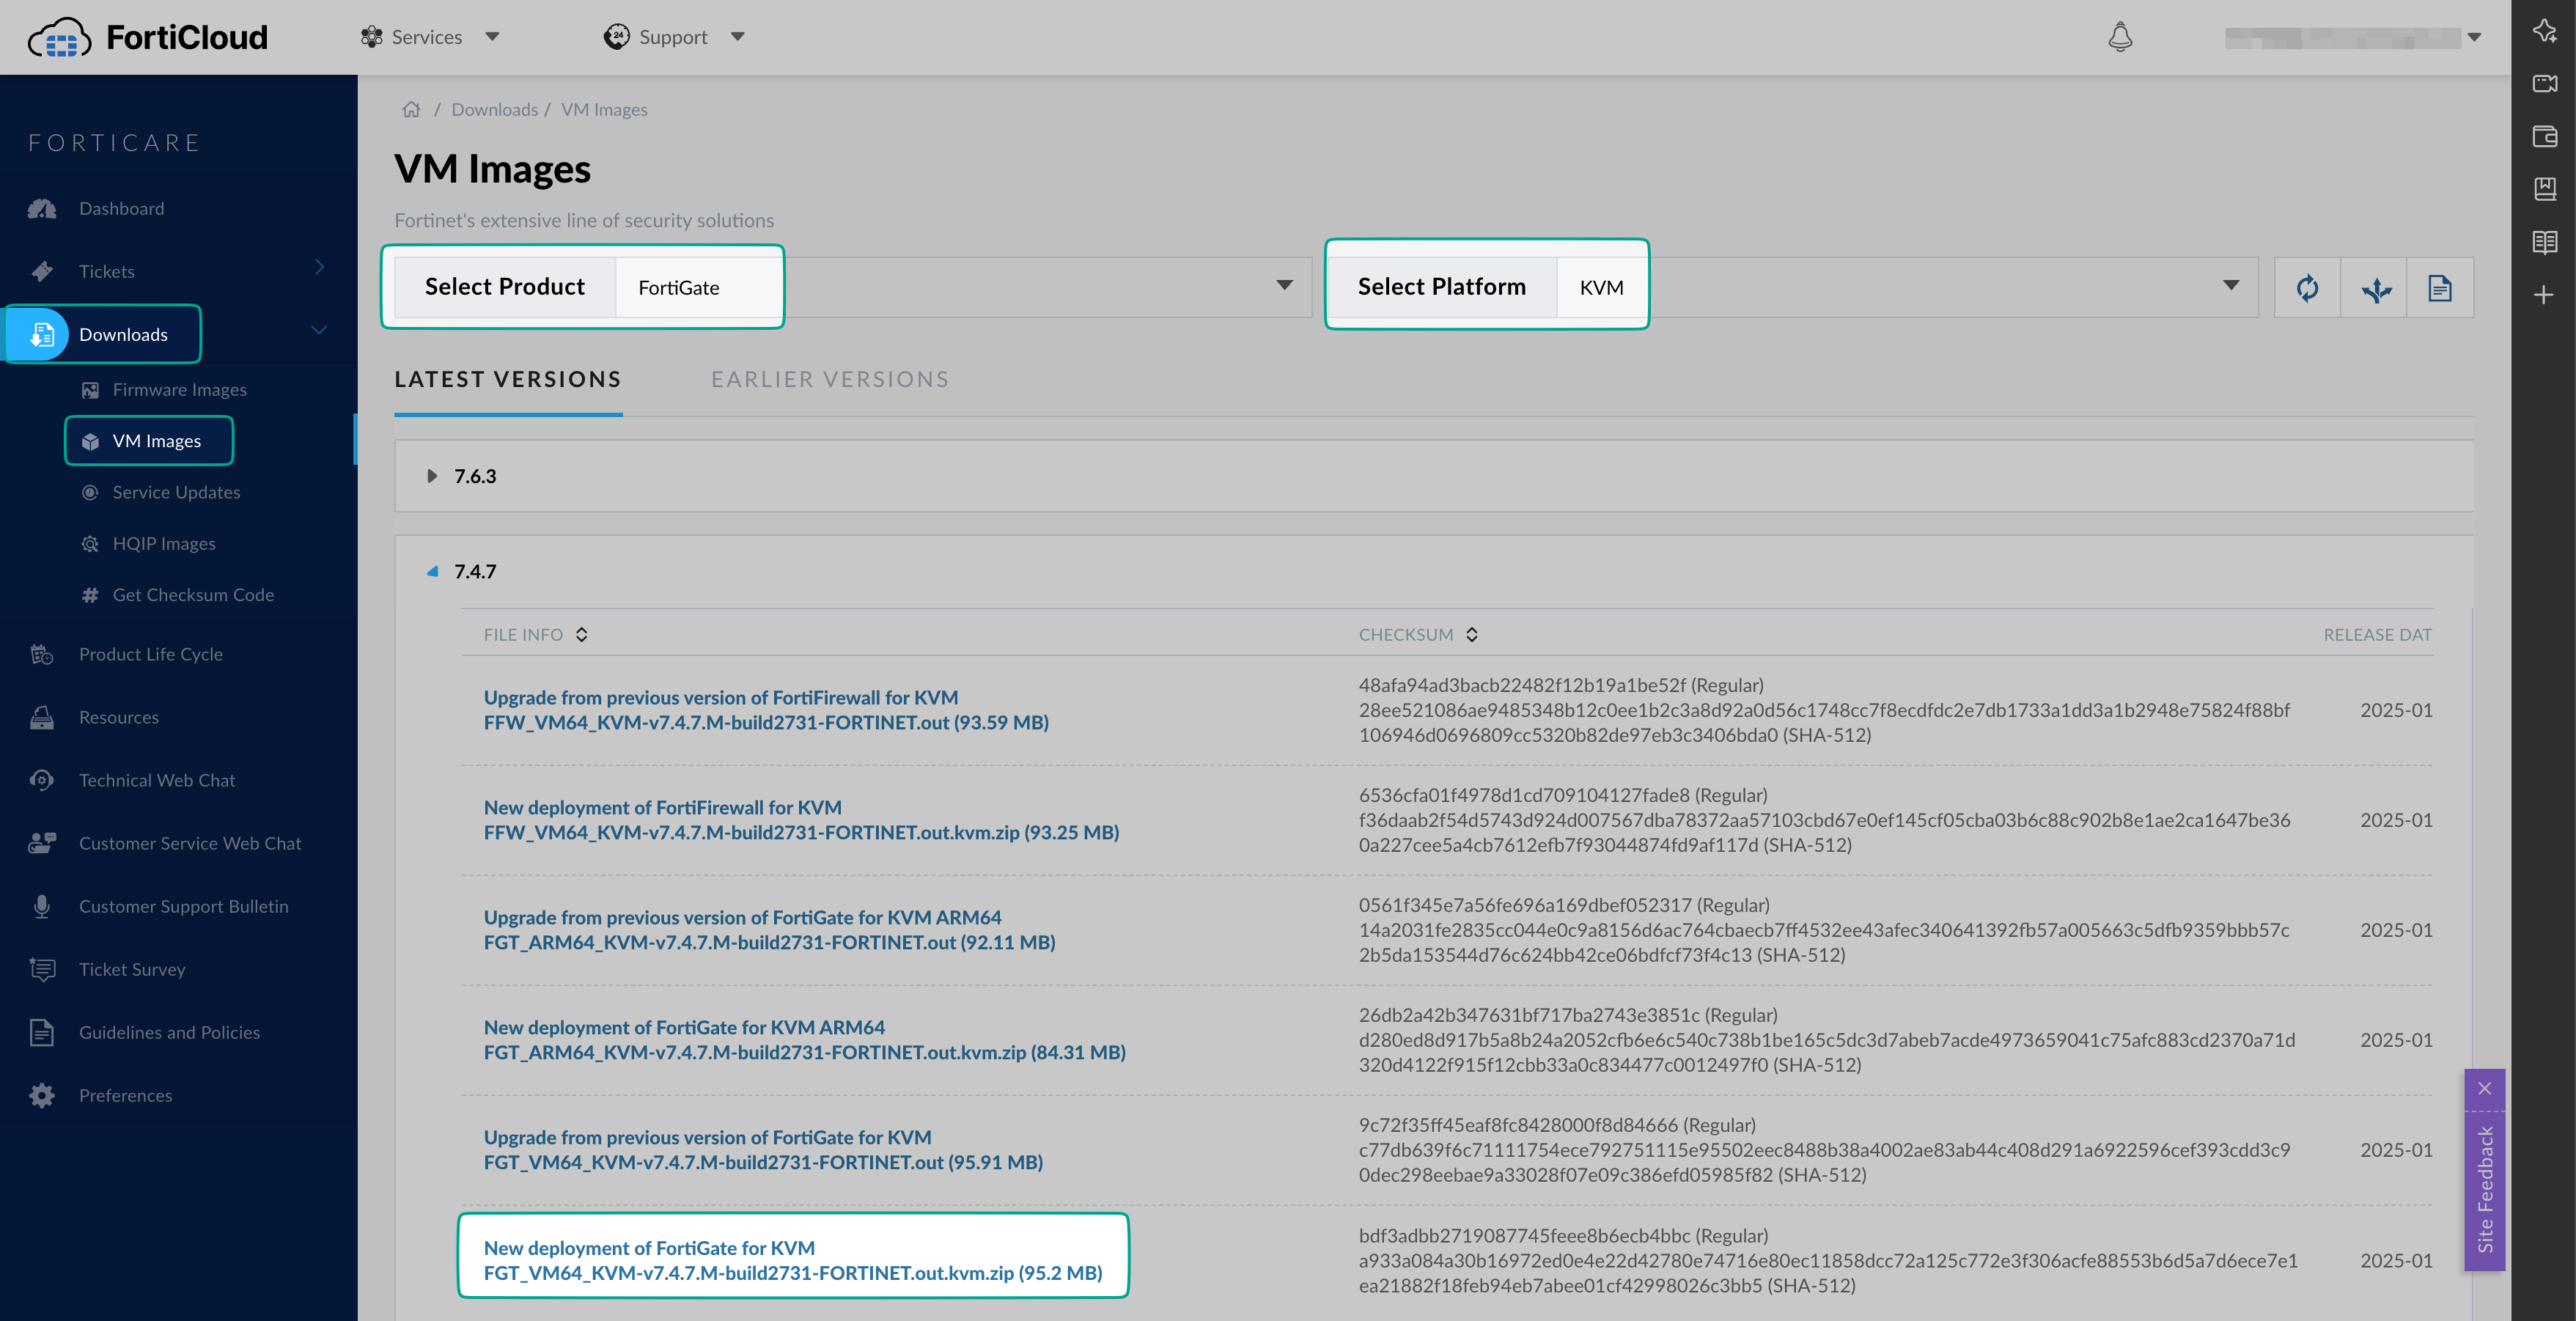Click the plus icon in the right sidebar
2576x1321 pixels.
(2544, 295)
